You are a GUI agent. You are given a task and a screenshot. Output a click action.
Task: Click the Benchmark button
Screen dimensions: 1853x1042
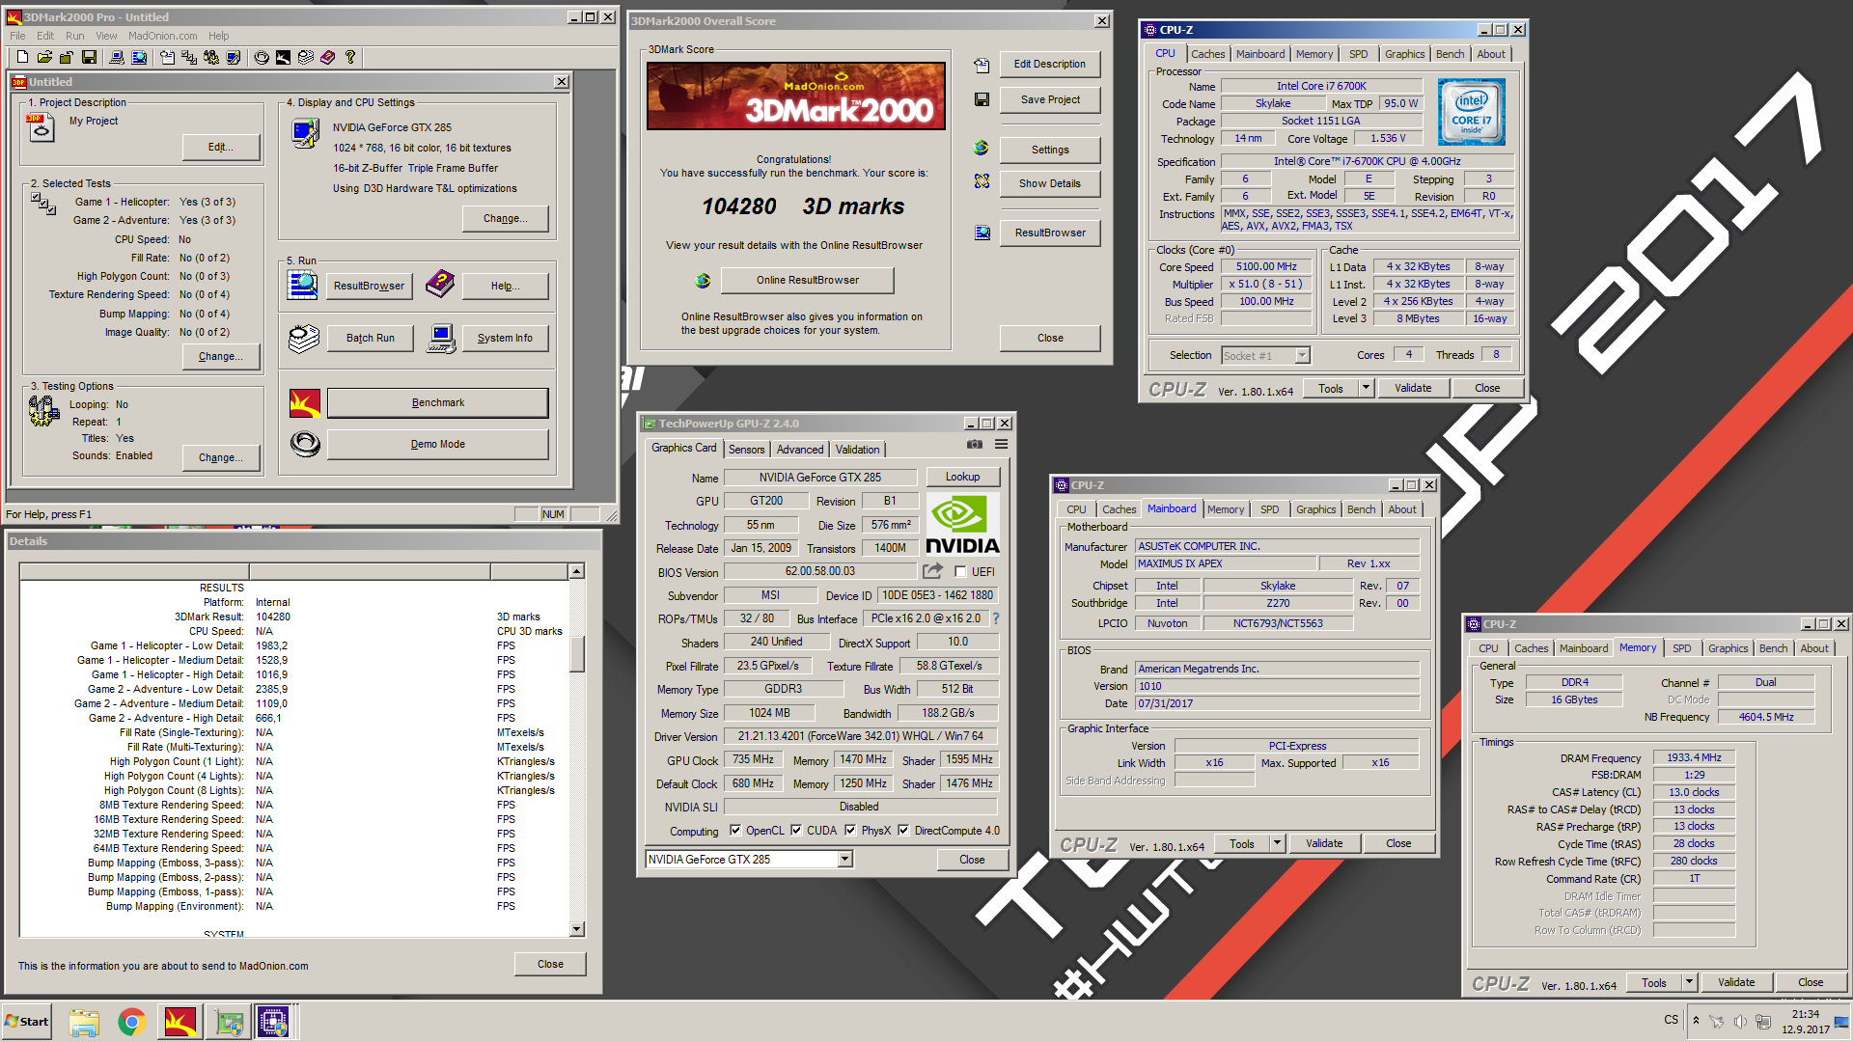pyautogui.click(x=437, y=403)
